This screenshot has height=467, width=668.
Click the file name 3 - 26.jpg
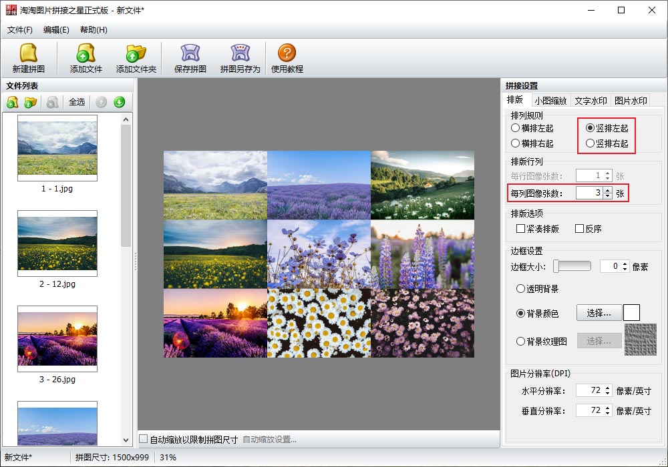(57, 379)
